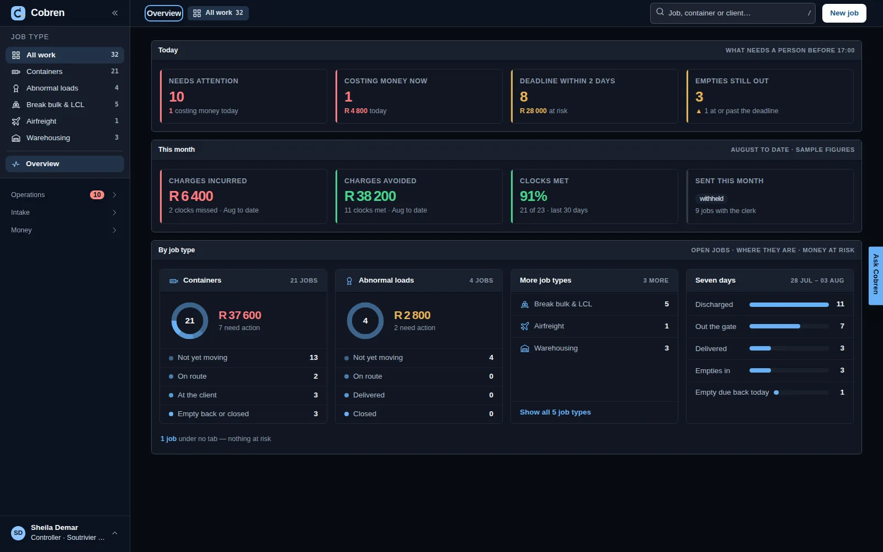
Task: Select Warehousing in Job Type list
Action: pos(65,138)
